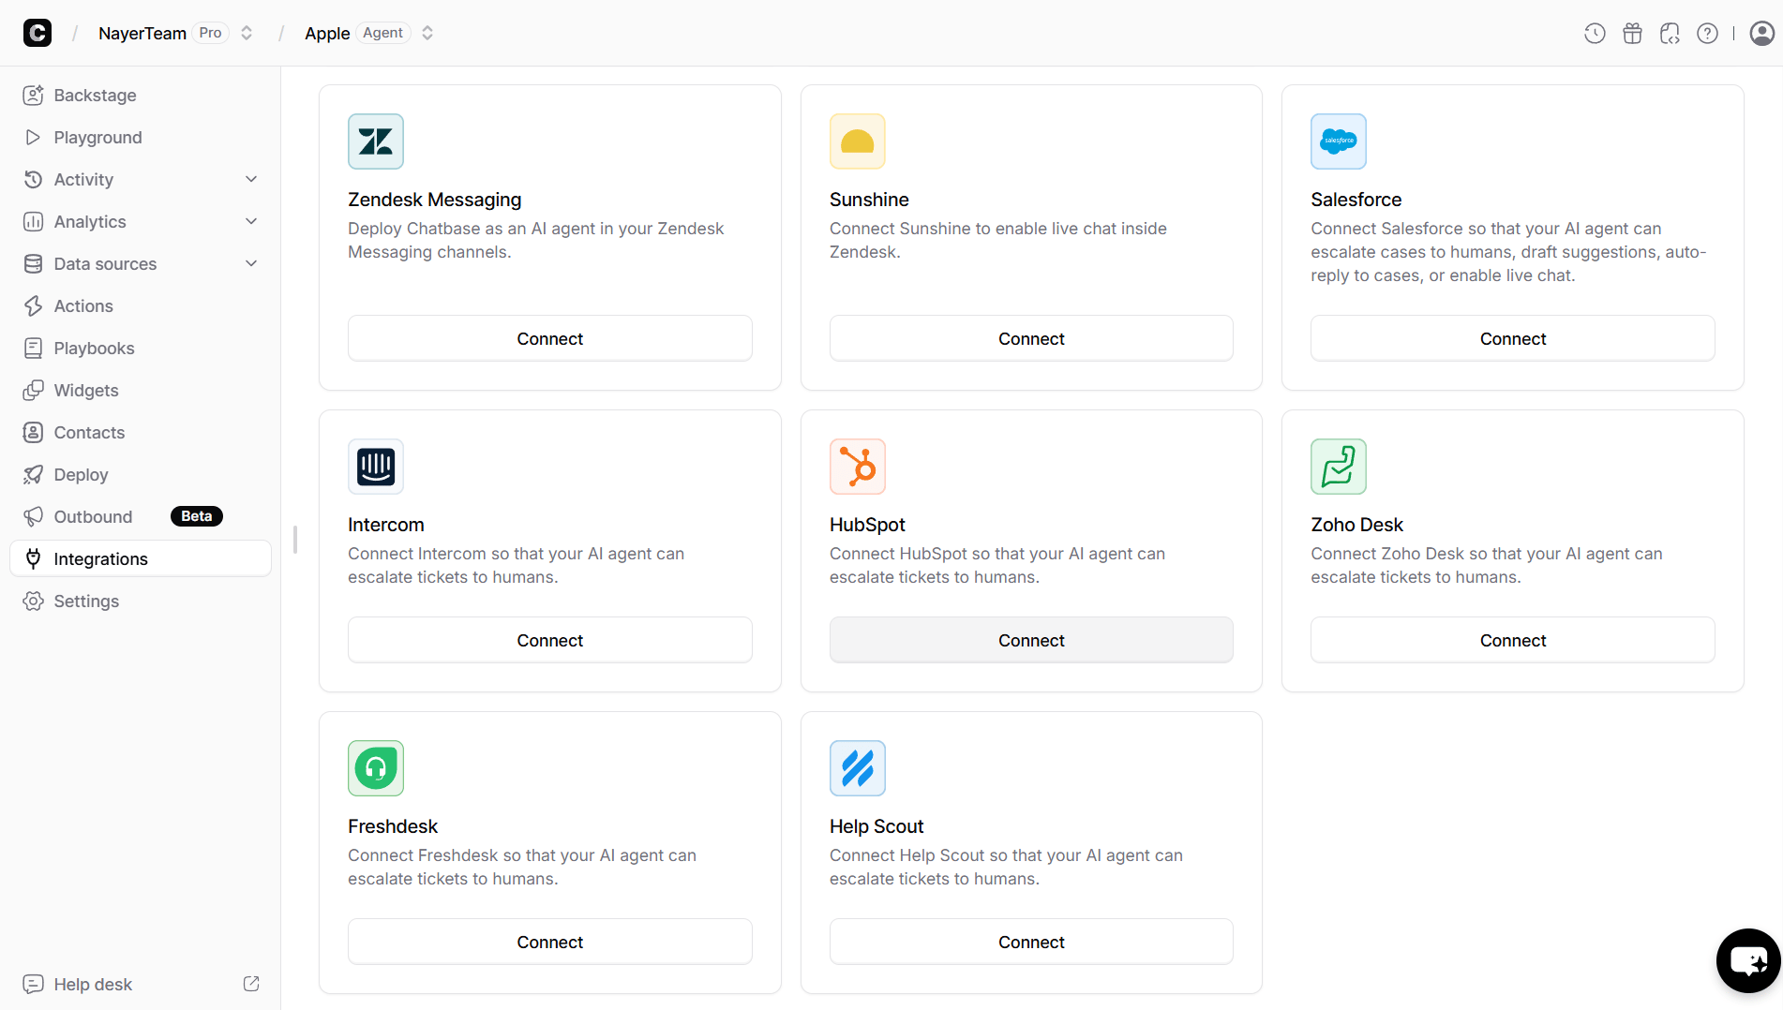
Task: Click the Agent badge next to Apple
Action: tap(382, 33)
